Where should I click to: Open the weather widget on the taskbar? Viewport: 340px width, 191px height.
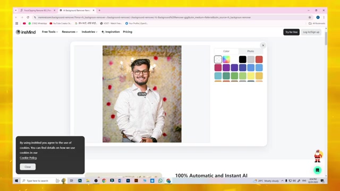pos(266,180)
